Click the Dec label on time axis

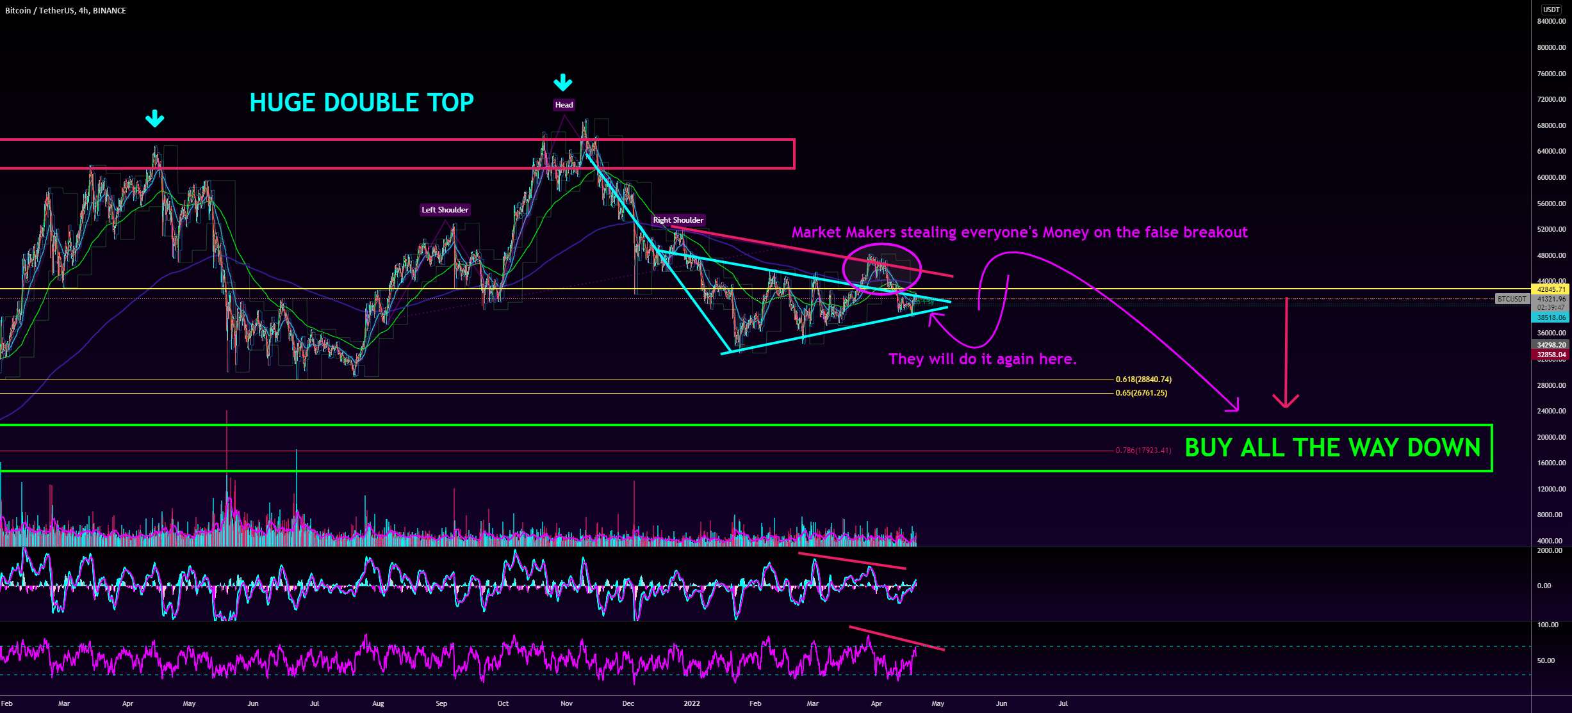pyautogui.click(x=628, y=703)
